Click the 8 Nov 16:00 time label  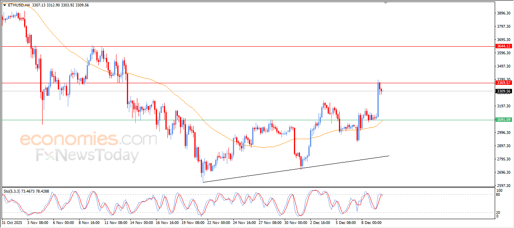coord(89,222)
